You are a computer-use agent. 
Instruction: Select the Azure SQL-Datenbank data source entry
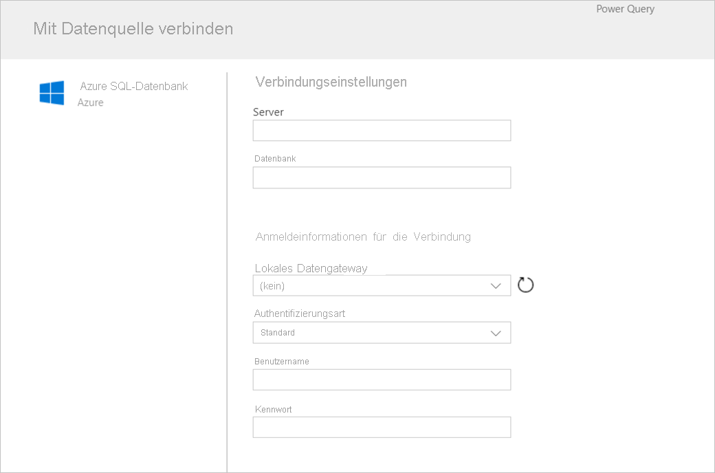click(133, 86)
